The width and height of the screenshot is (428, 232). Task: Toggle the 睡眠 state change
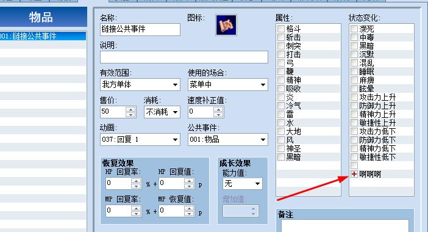click(x=354, y=71)
